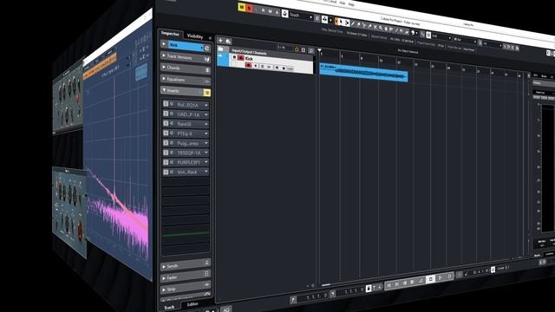Select the Range Selection tool
This screenshot has height=312, width=555.
[347, 23]
